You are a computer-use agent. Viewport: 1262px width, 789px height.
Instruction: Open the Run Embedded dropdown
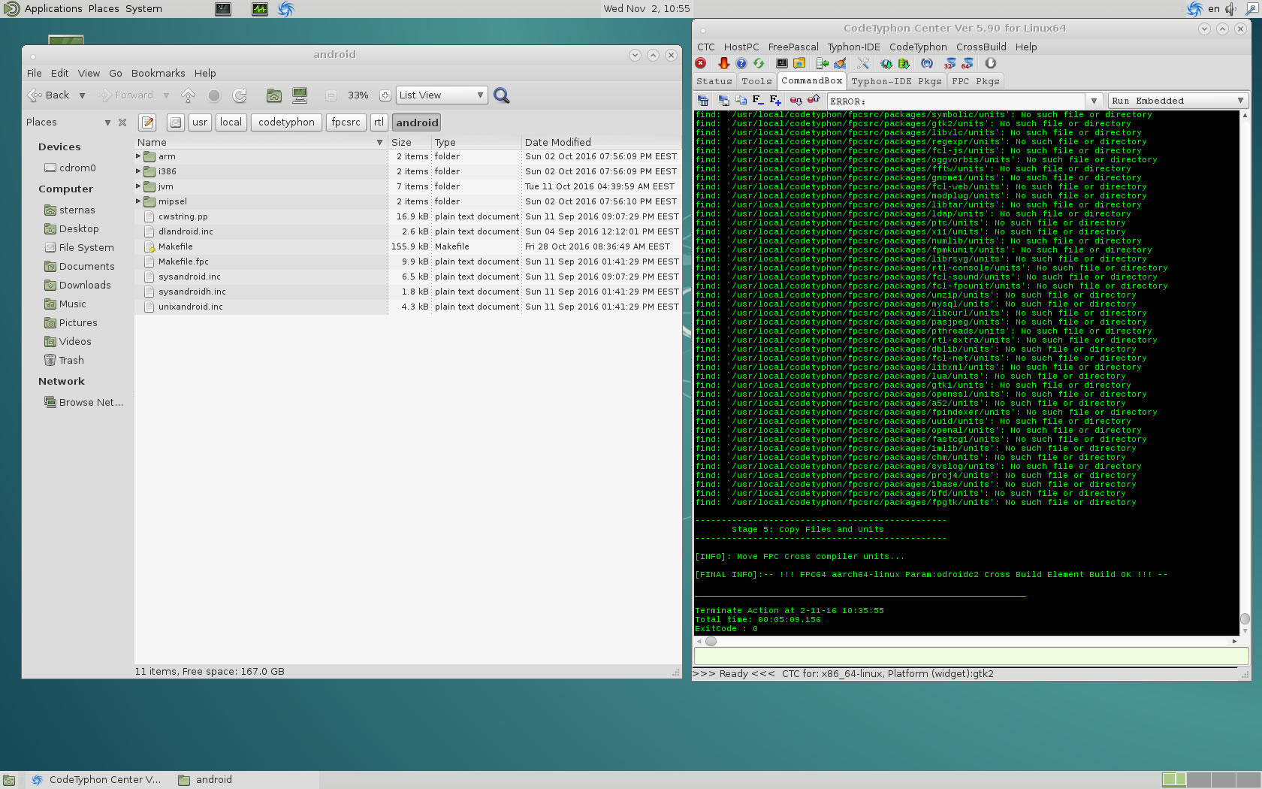click(1178, 101)
